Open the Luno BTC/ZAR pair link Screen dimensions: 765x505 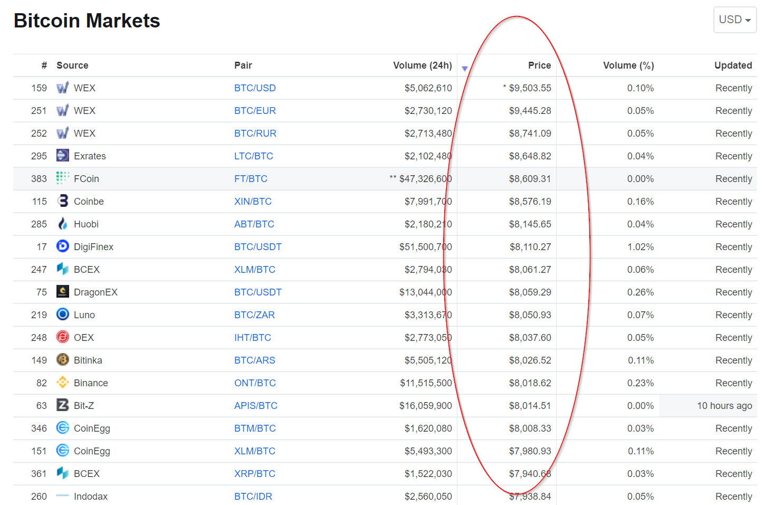tap(254, 315)
